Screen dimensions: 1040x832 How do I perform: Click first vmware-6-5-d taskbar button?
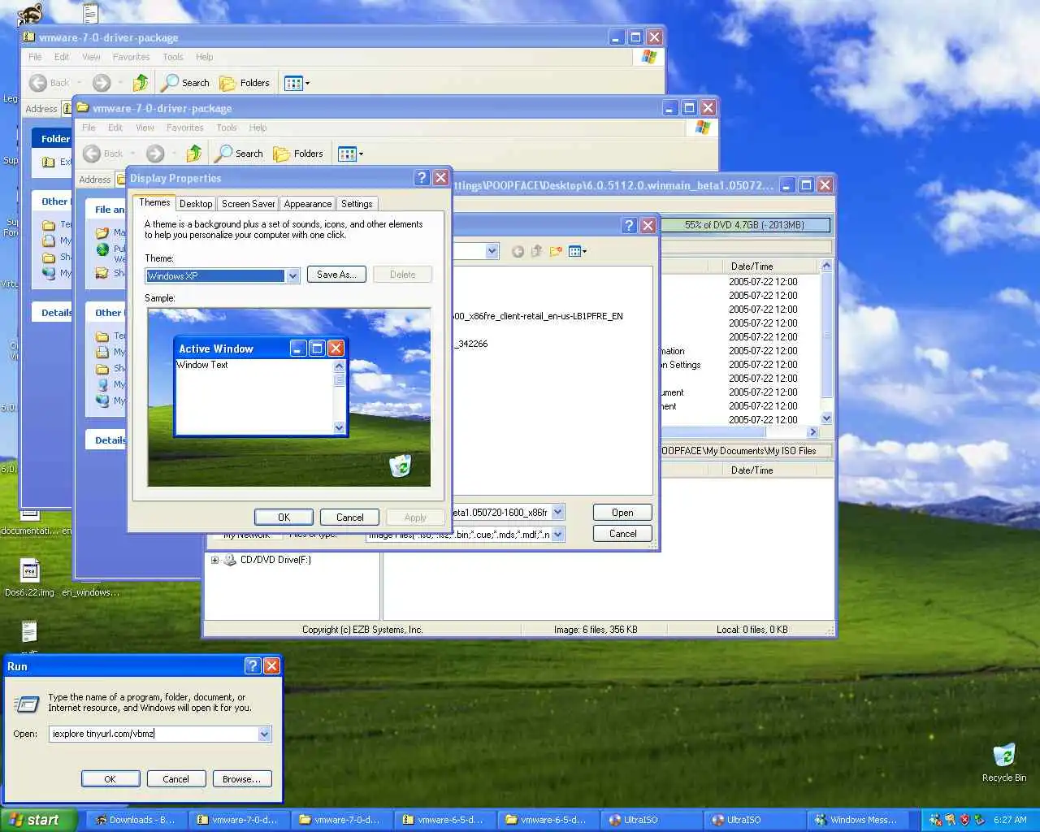tap(447, 820)
